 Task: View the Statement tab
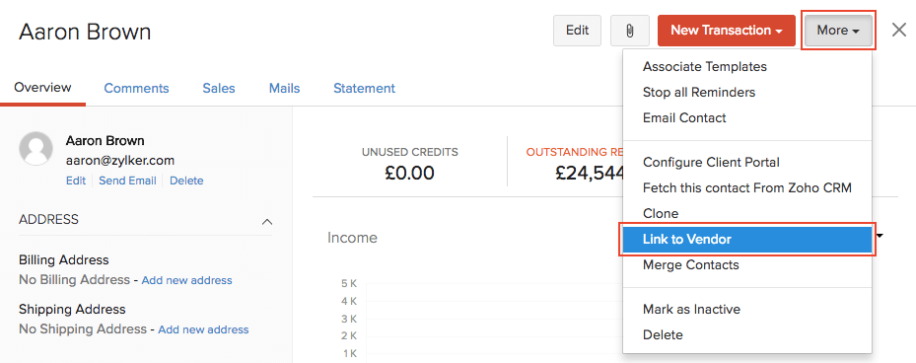pyautogui.click(x=364, y=88)
